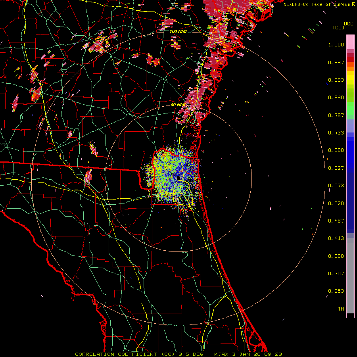
Task: Click the 0.573 scale value
Action: pos(336,186)
